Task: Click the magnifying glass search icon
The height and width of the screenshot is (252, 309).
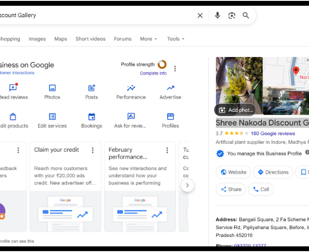Action: 246,15
